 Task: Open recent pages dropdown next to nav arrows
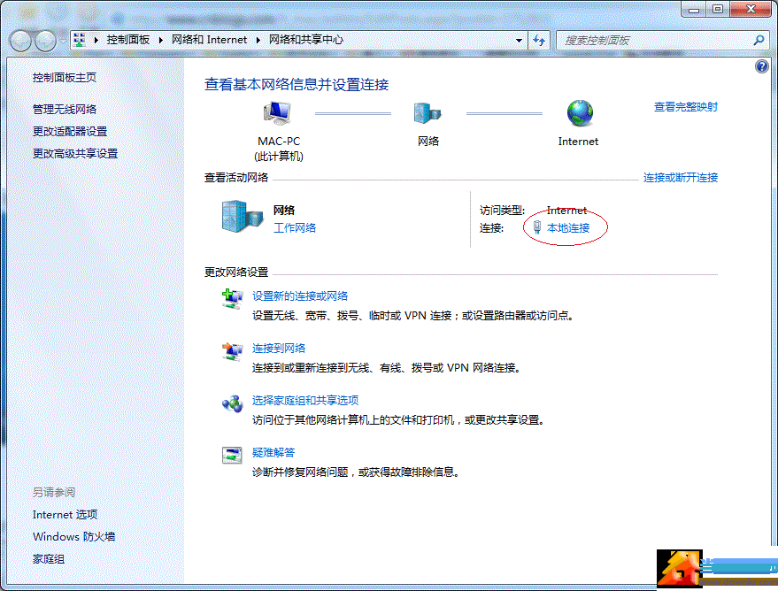coord(63,41)
